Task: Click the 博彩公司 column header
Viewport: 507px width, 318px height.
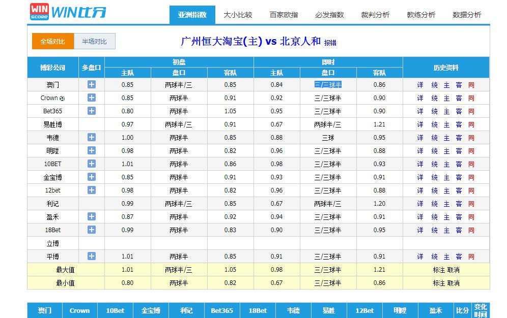Action: [x=53, y=68]
